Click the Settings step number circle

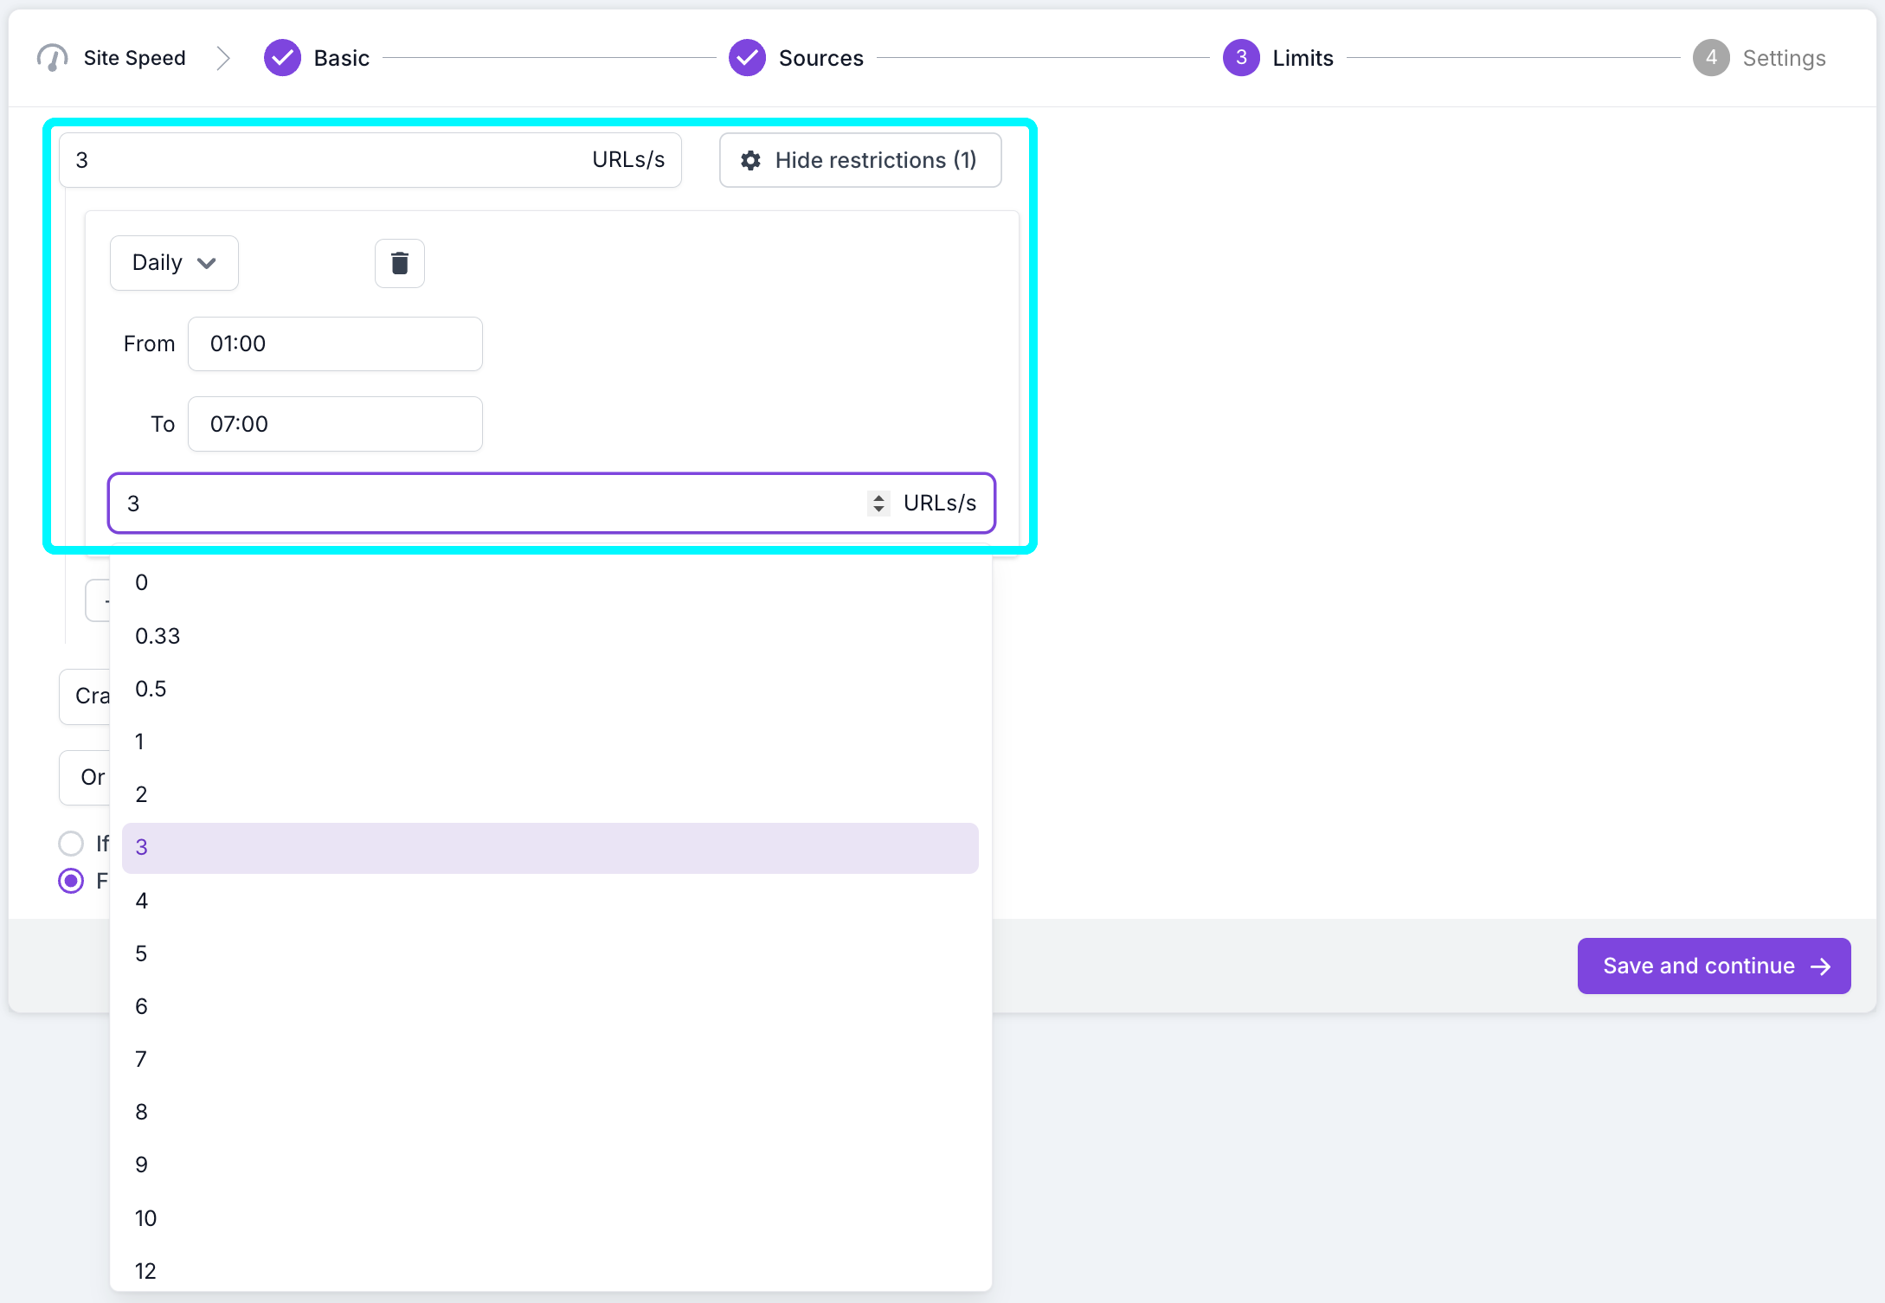(x=1711, y=57)
